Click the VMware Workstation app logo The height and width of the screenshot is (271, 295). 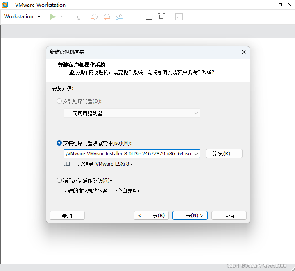point(5,5)
